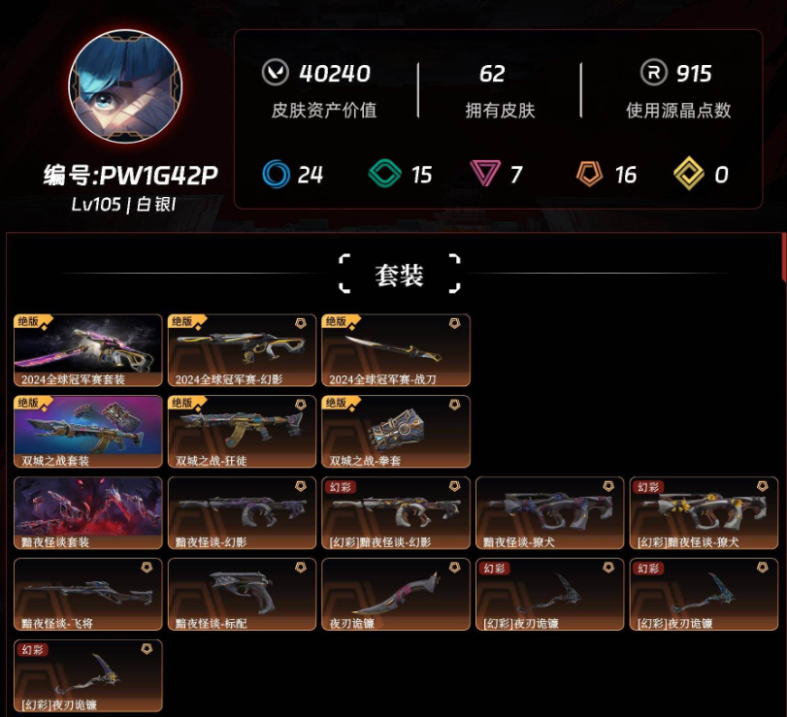Click the Valorant points icon beside 40240
This screenshot has height=717, width=787.
coord(275,73)
